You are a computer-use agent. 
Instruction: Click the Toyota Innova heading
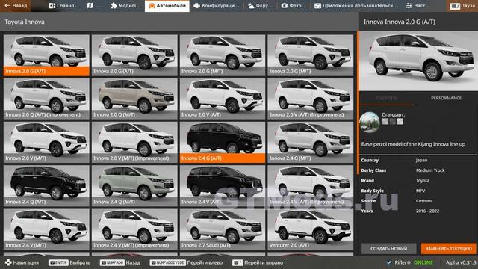point(25,22)
